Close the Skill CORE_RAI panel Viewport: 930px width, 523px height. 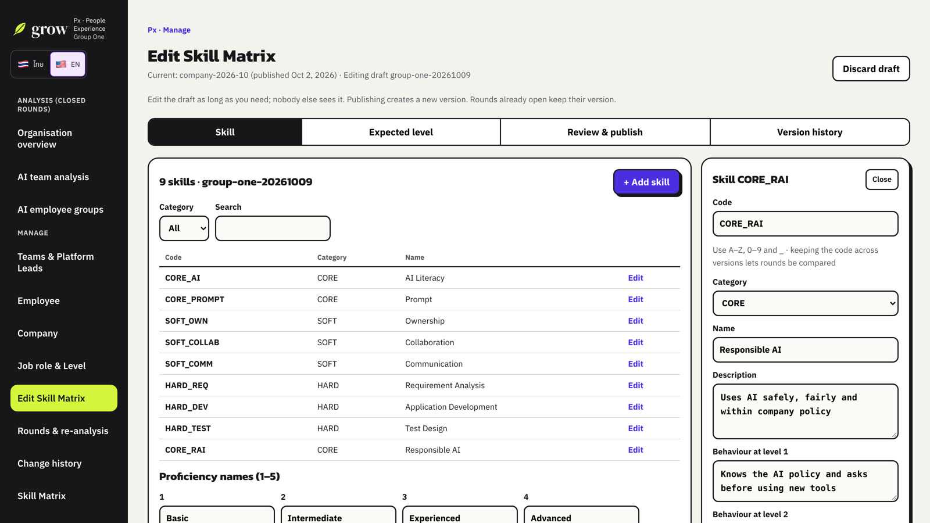tap(882, 180)
